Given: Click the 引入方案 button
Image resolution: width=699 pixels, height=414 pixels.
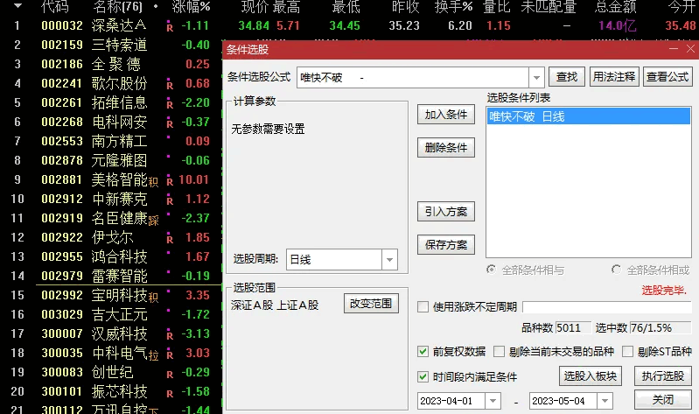Looking at the screenshot, I should (446, 212).
